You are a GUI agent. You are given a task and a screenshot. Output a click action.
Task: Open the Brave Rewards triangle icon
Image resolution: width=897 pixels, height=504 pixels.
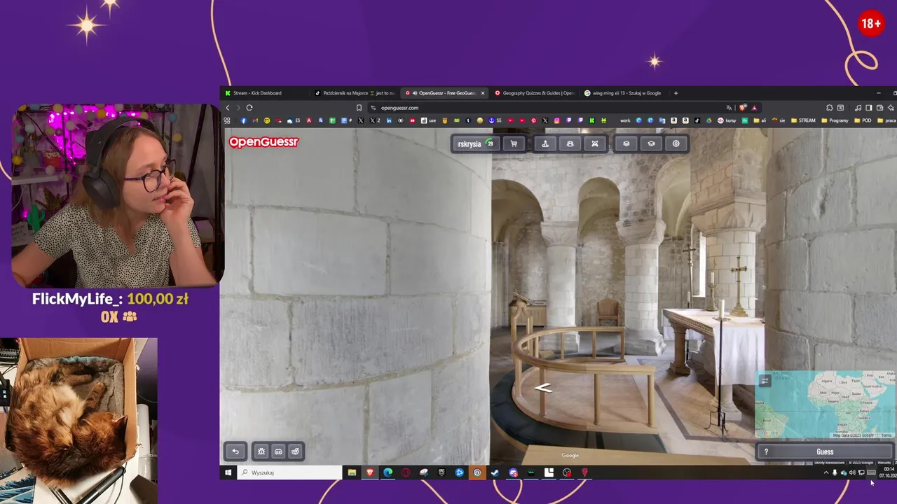(x=755, y=108)
